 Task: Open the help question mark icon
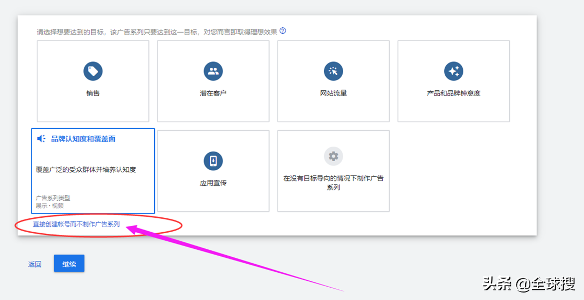[x=283, y=31]
